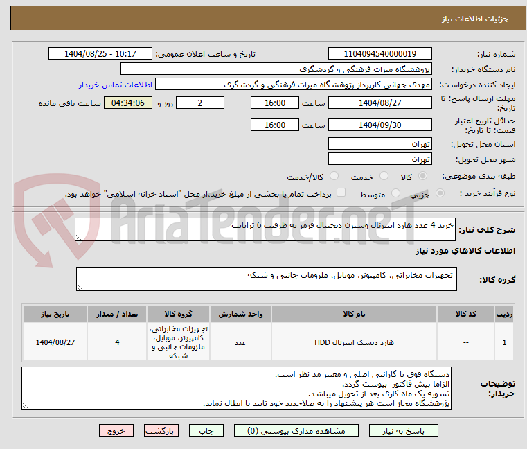Click the نام دستگاه خریدار field
The width and height of the screenshot is (527, 449).
276,69
